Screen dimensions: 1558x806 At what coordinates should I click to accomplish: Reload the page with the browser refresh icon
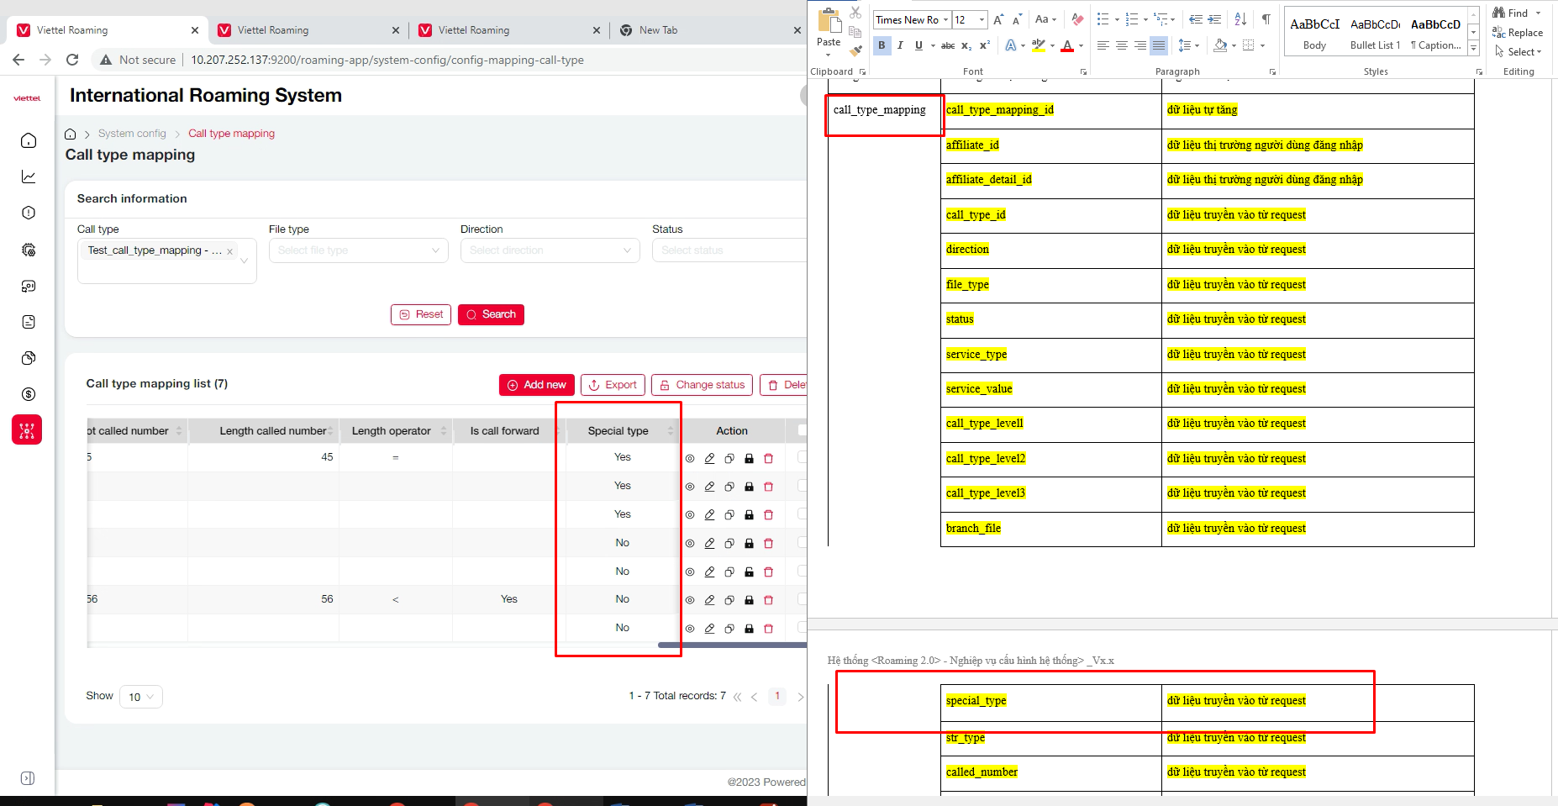point(72,60)
